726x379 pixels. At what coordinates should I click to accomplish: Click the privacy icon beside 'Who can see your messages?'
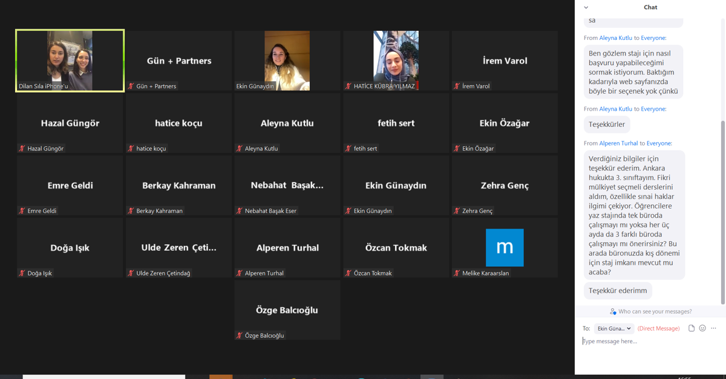pos(613,312)
